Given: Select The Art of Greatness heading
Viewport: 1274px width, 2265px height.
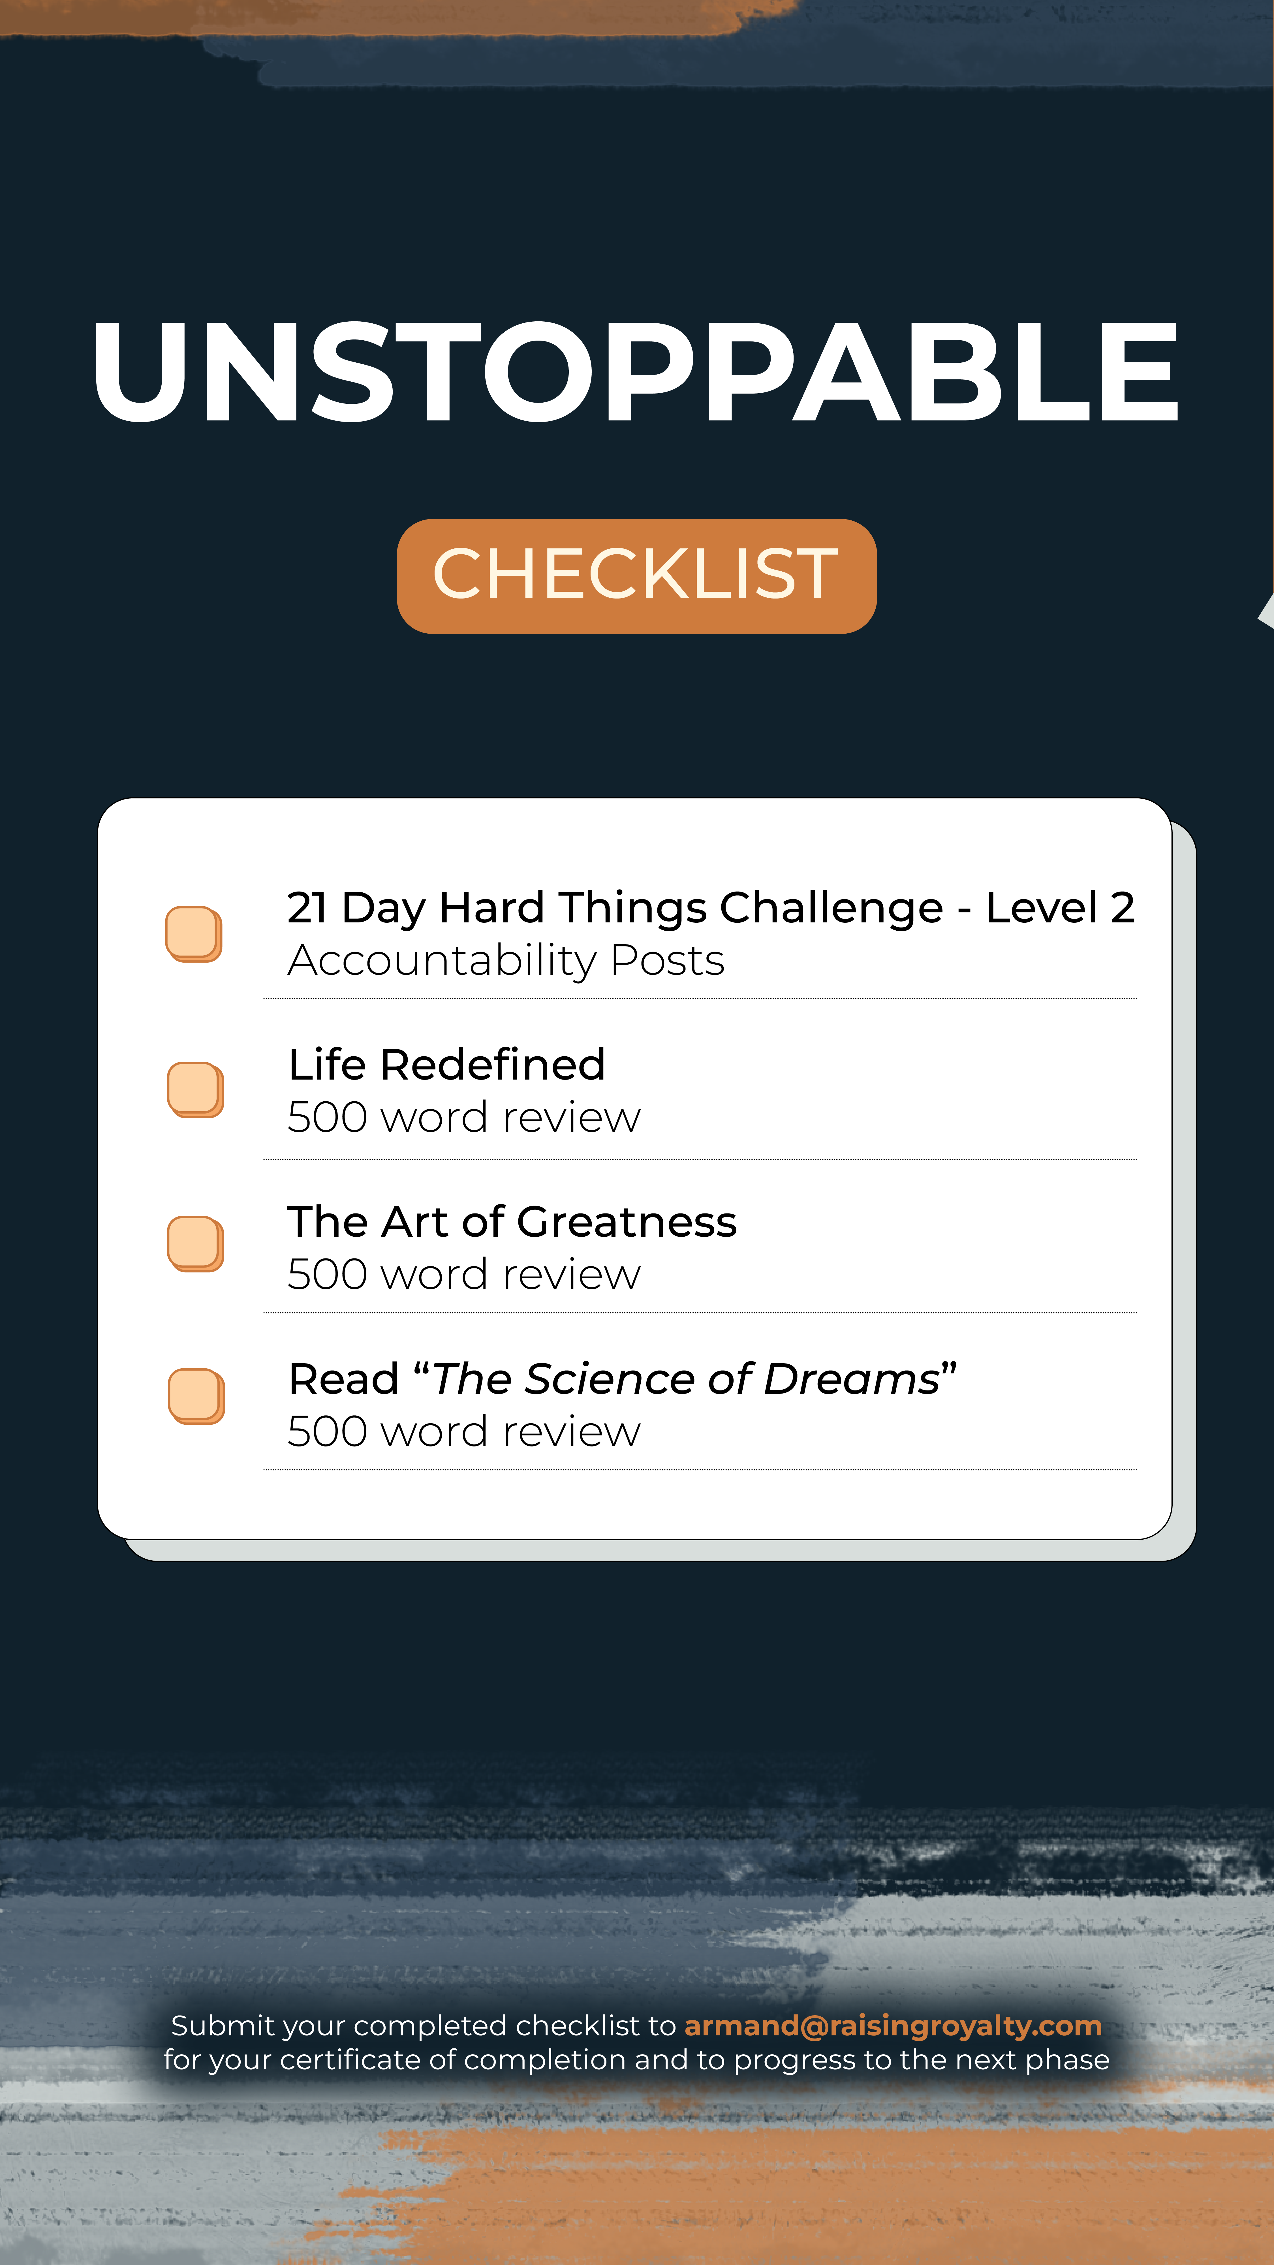Looking at the screenshot, I should (512, 1221).
